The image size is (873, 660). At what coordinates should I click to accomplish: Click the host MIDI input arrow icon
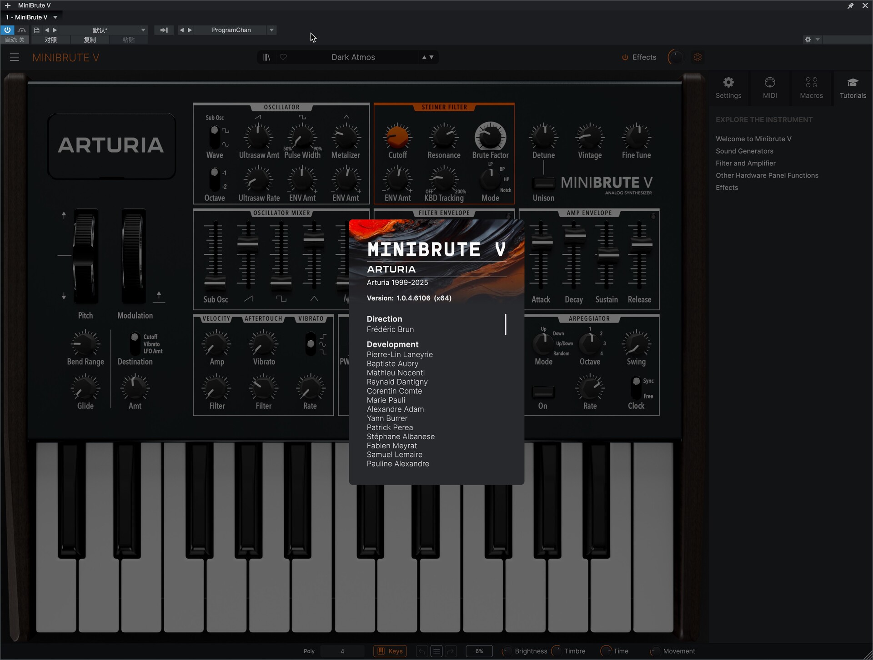(164, 30)
